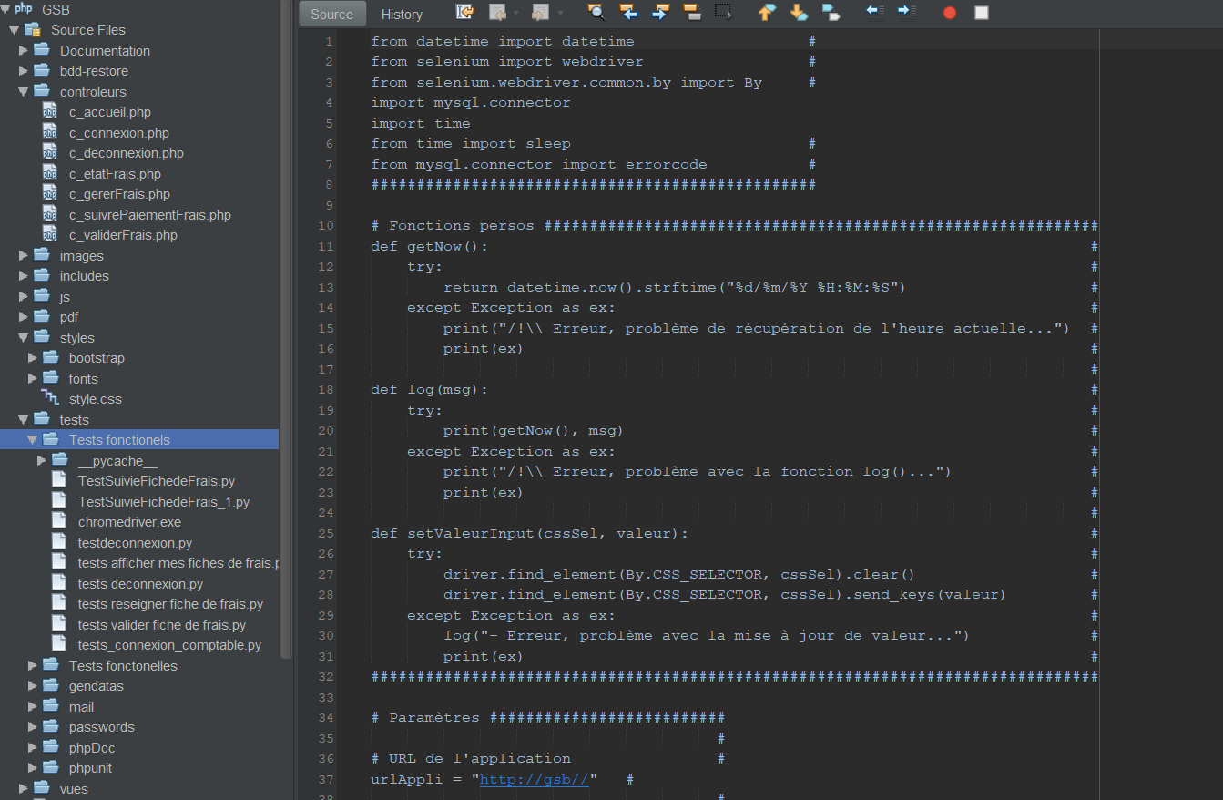1223x800 pixels.
Task: Toggle bookmark on current line
Action: click(831, 13)
